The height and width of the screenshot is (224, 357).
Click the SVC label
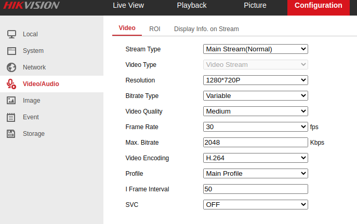(x=132, y=205)
